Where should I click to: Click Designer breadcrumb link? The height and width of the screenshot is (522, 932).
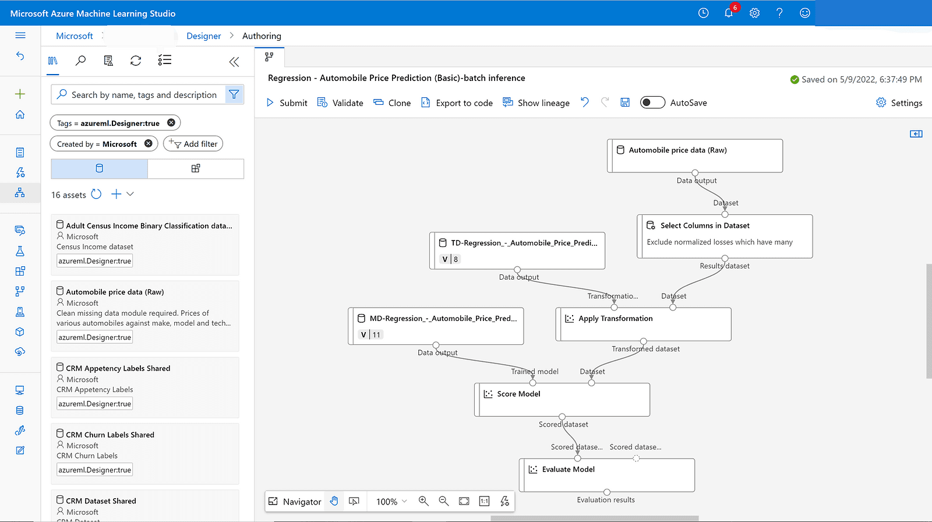click(x=204, y=36)
